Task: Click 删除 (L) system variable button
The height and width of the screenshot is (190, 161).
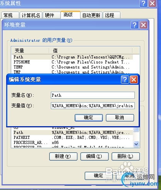Action: click(x=126, y=156)
